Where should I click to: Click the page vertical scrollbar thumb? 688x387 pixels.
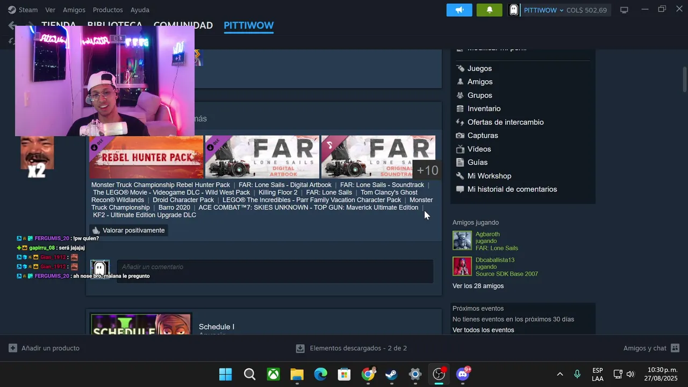pos(685,80)
